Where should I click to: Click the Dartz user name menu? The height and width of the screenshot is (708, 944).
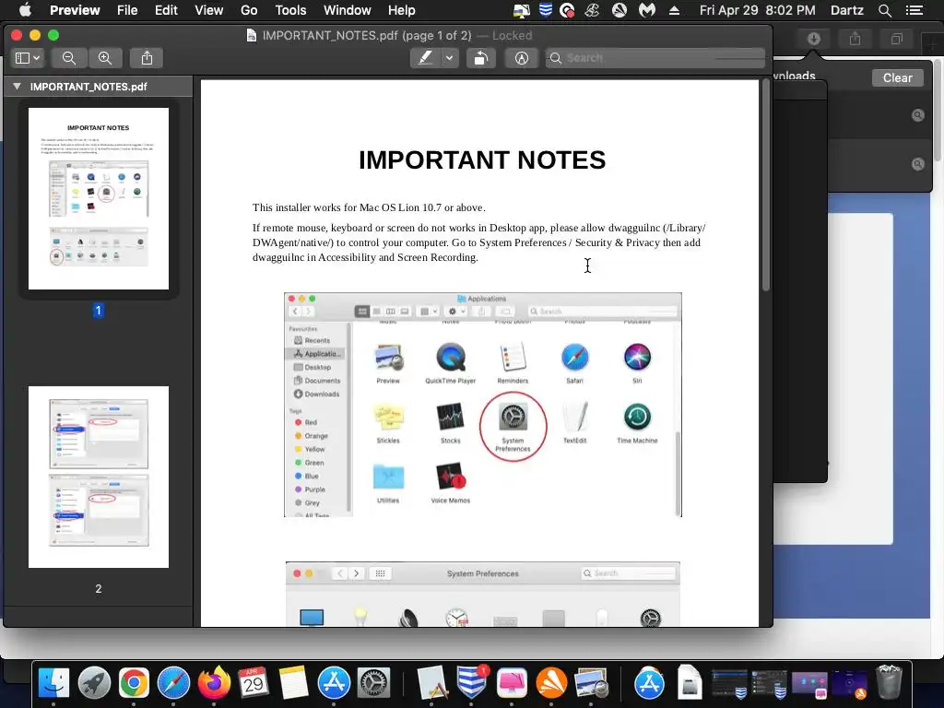(846, 10)
